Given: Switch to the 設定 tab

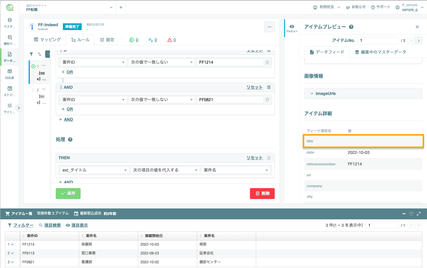Looking at the screenshot, I should pyautogui.click(x=107, y=40).
